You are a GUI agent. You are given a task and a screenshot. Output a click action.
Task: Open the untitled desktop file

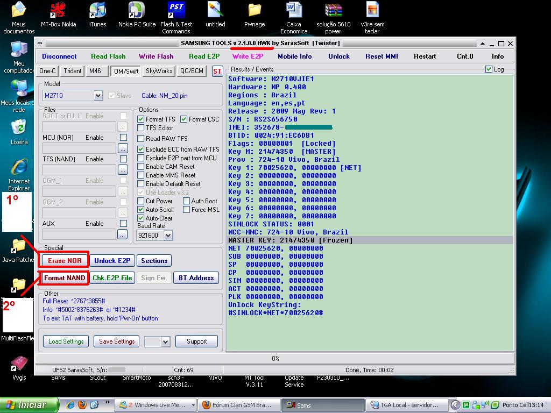[215, 15]
